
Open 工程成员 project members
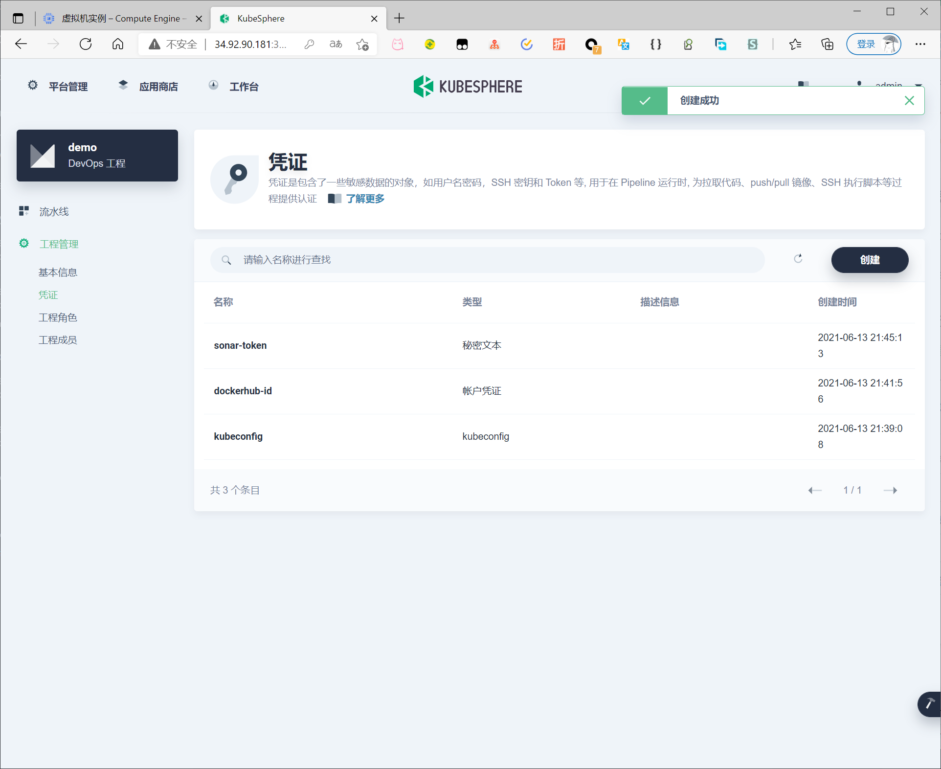pyautogui.click(x=58, y=340)
